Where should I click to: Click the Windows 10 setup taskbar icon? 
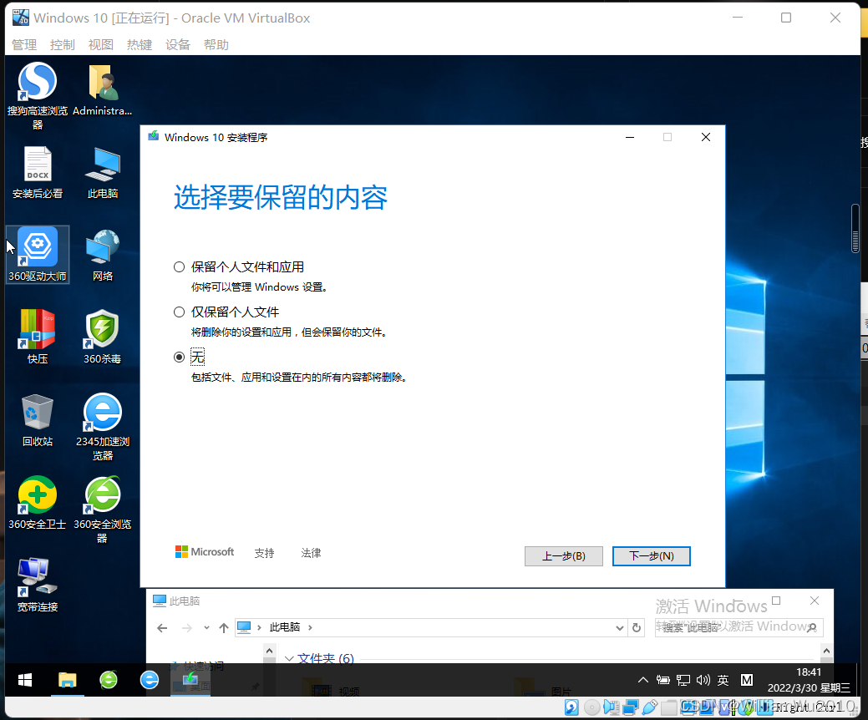(190, 680)
